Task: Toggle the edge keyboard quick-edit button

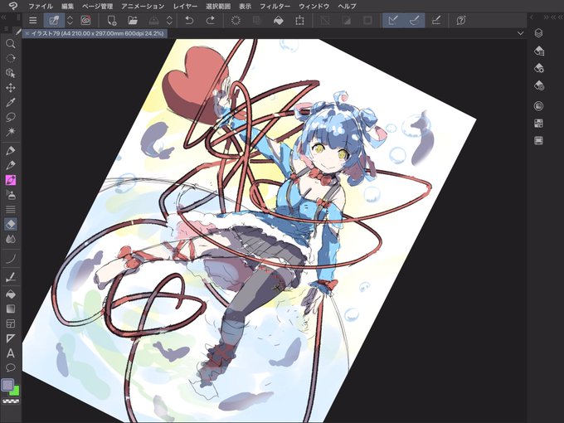Action: [x=54, y=21]
